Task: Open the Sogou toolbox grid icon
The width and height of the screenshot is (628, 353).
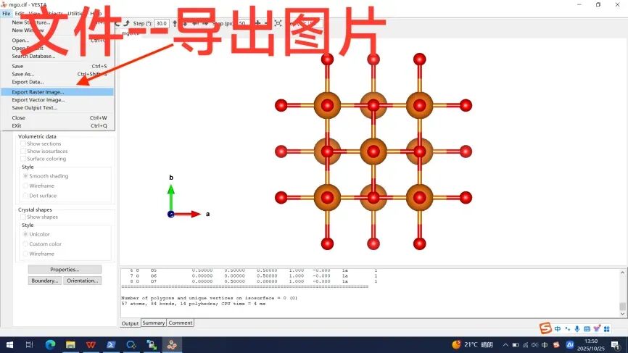Action: pyautogui.click(x=607, y=329)
